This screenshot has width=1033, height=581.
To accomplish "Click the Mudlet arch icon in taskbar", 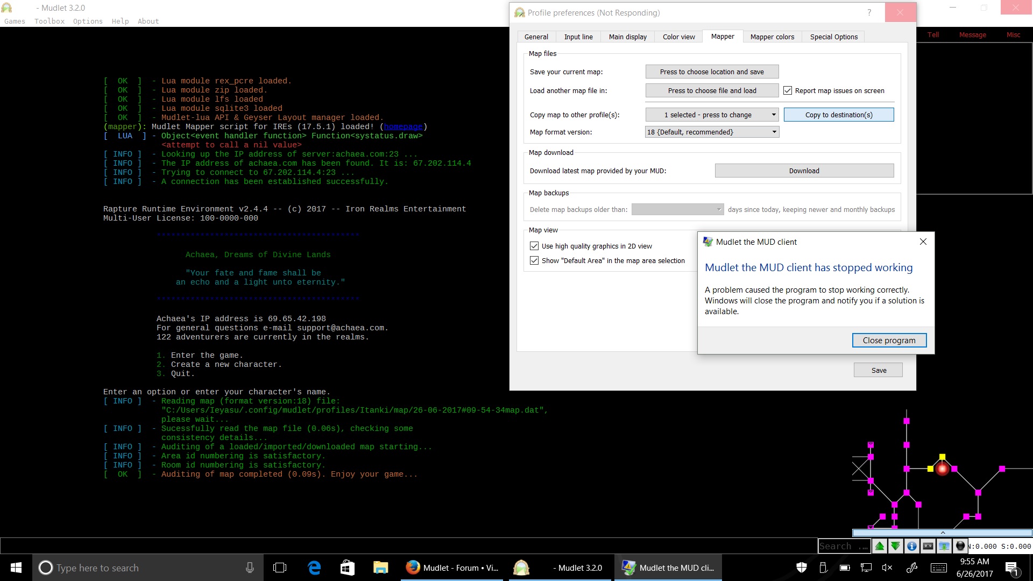I will coord(521,568).
